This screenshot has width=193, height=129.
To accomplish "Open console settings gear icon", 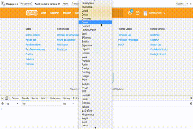I will [191, 104].
